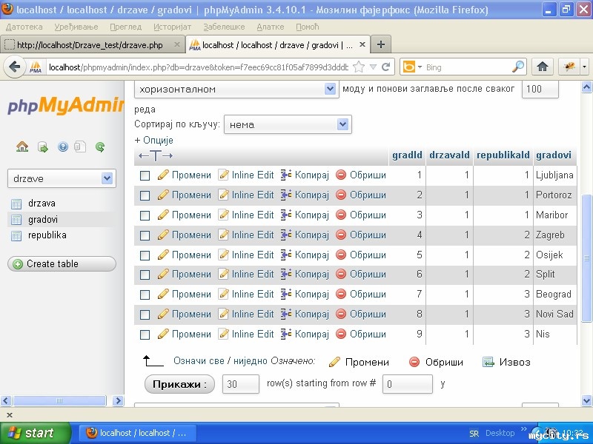Open the drzave database selector dropdown
Viewport: 593px width, 444px height.
coord(62,178)
